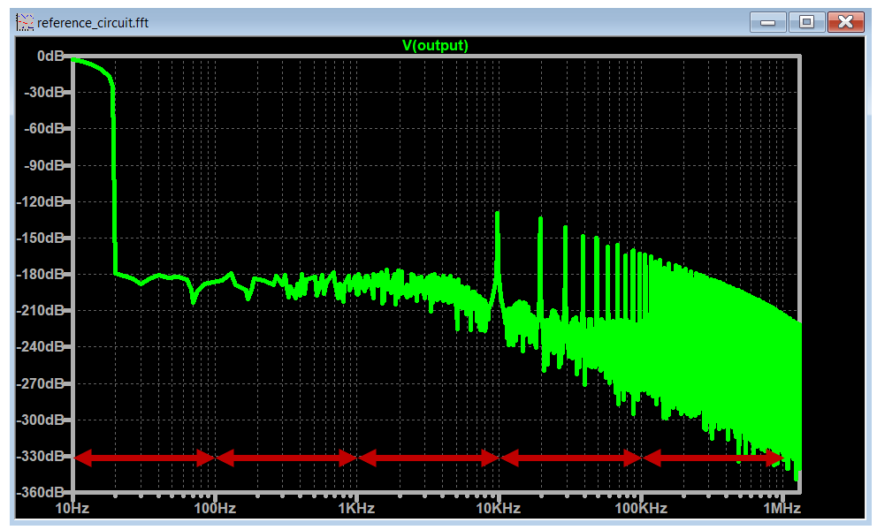This screenshot has height=530, width=877.
Task: Select the 1KHz frequency axis label
Action: point(356,509)
